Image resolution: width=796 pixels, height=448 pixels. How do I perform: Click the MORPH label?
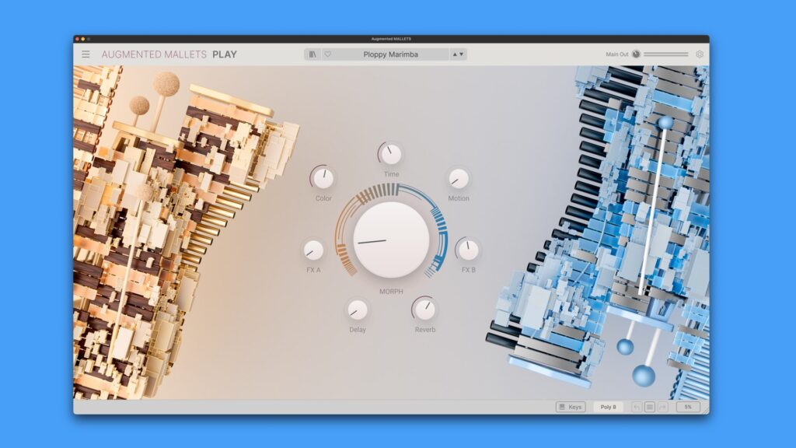pyautogui.click(x=391, y=292)
